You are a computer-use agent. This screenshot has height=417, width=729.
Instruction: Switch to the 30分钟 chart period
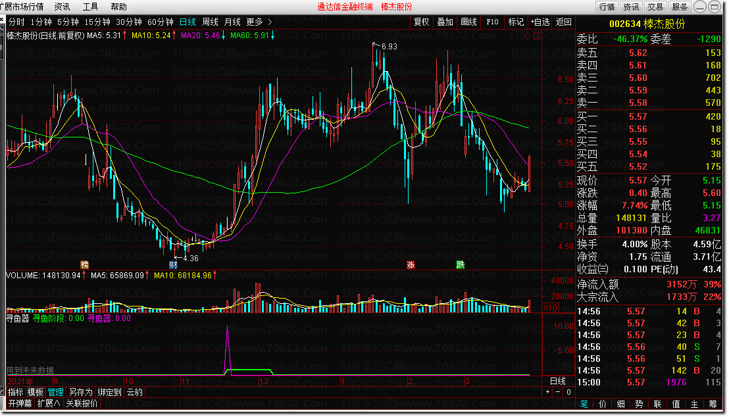point(129,22)
